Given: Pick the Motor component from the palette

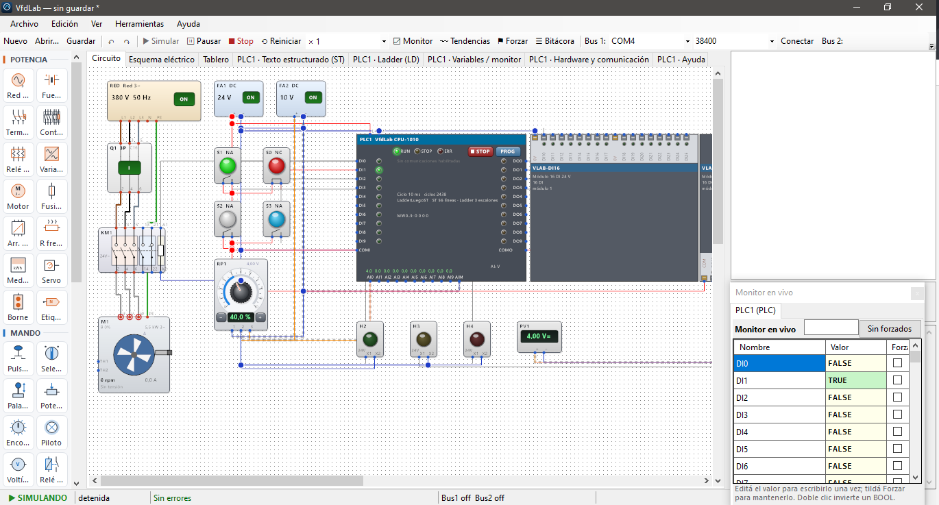Looking at the screenshot, I should (18, 196).
